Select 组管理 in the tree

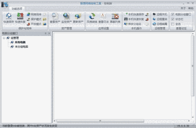coord(15,38)
